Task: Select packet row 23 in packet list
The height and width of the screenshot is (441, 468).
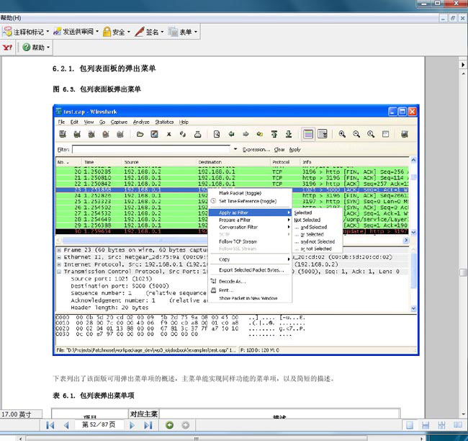Action: (x=132, y=190)
